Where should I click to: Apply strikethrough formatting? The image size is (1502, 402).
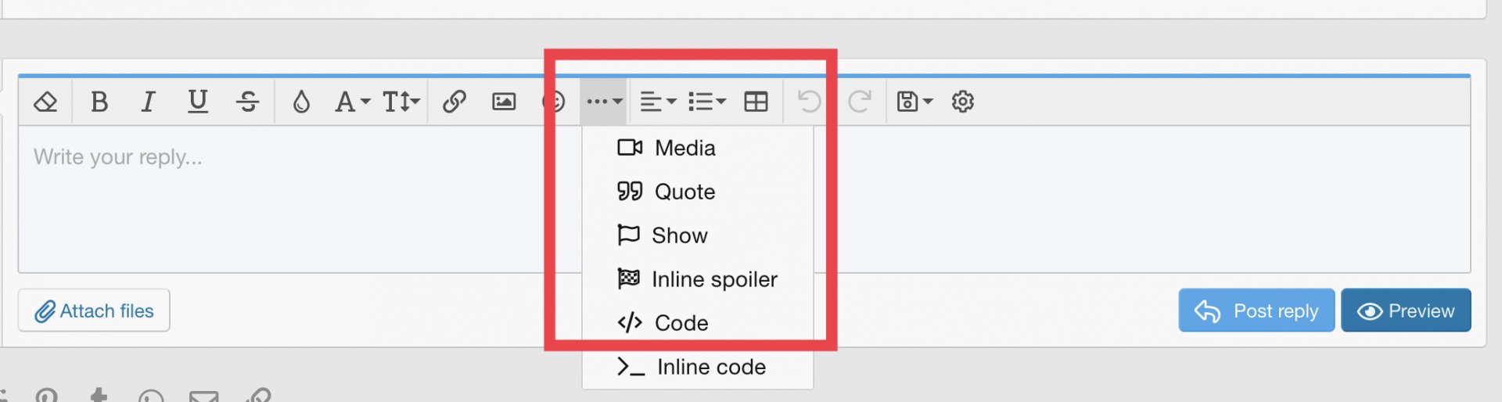tap(248, 102)
